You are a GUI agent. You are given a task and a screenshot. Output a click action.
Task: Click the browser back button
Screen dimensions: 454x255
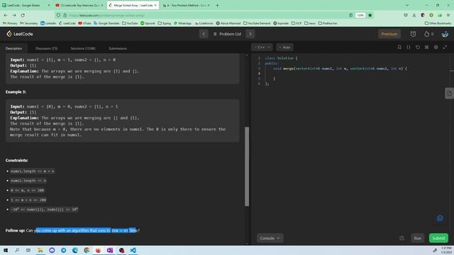coord(6,15)
